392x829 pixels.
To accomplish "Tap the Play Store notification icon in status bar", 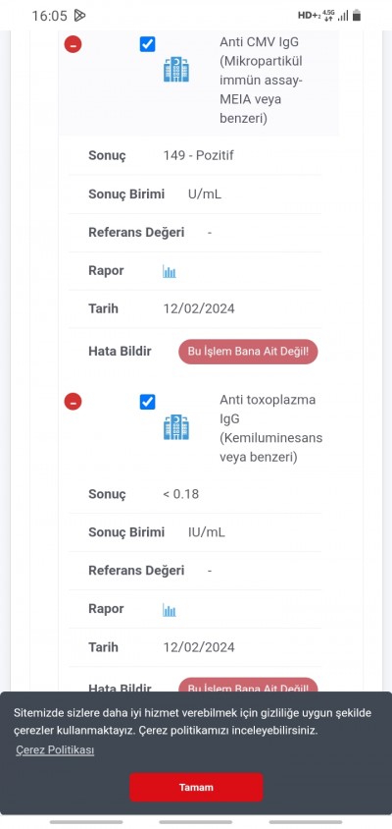I will (79, 16).
